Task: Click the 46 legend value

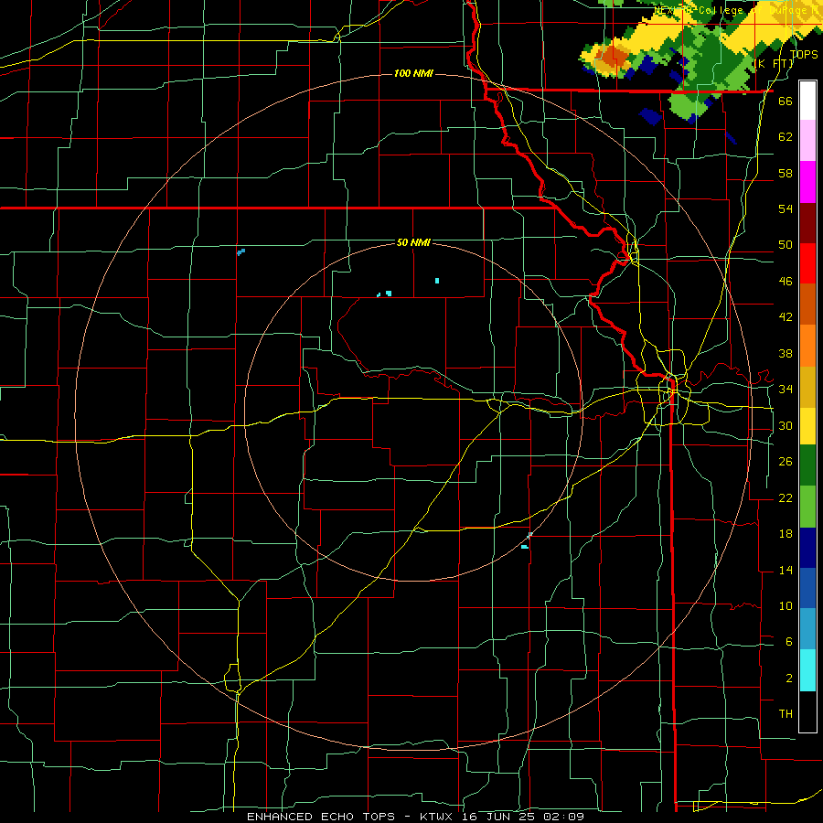Action: (786, 282)
